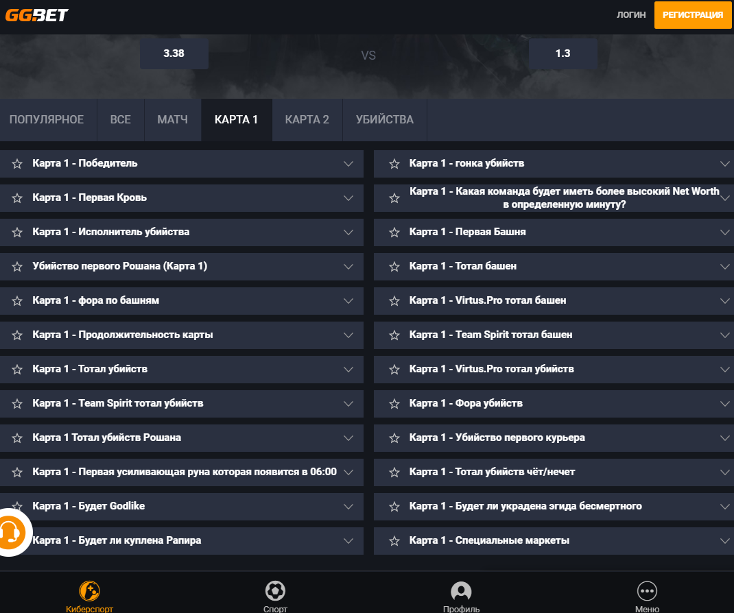Expand Карта 1 - Тотал убийств chevron

click(x=348, y=370)
